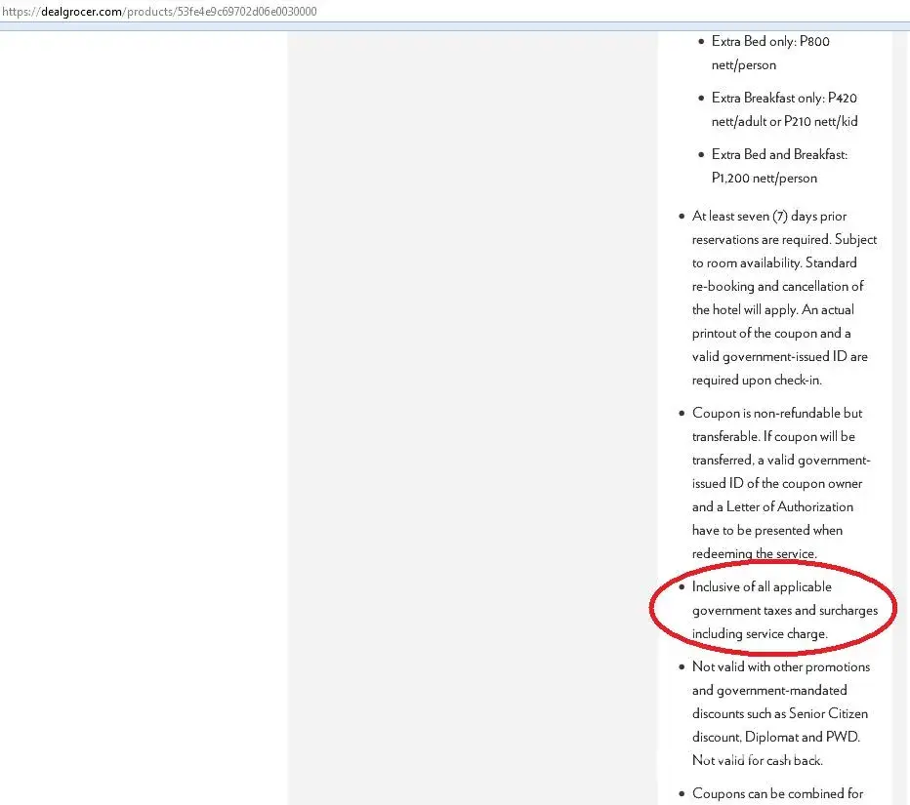Image resolution: width=910 pixels, height=805 pixels.
Task: Click the circled 'Inclusive of all applicable' text
Action: click(x=762, y=587)
